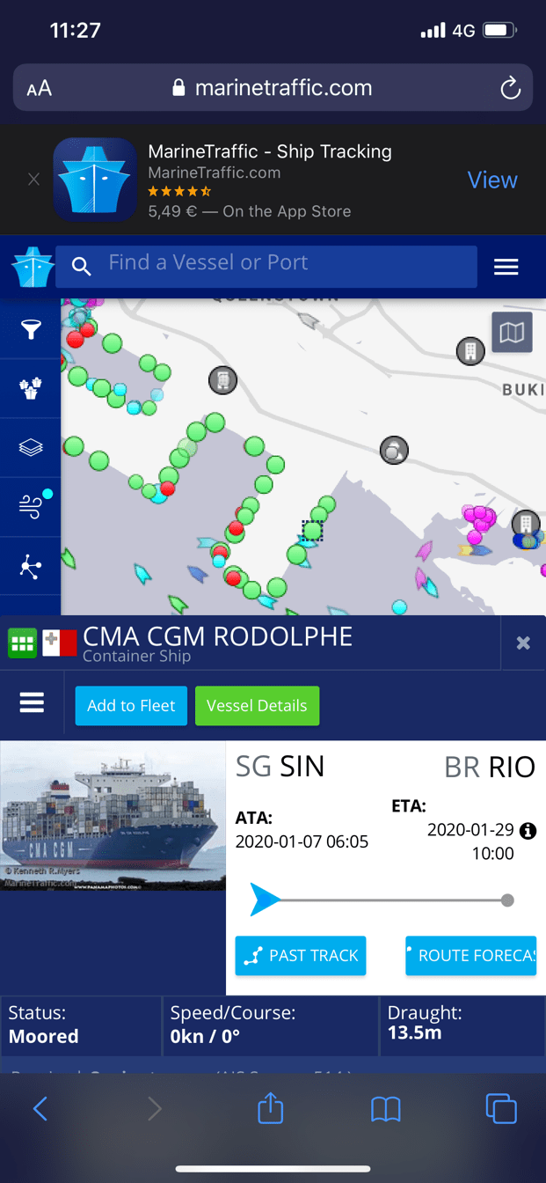Toggle the wind weather layer icon
Viewport: 546px width, 1183px height.
coord(31,507)
